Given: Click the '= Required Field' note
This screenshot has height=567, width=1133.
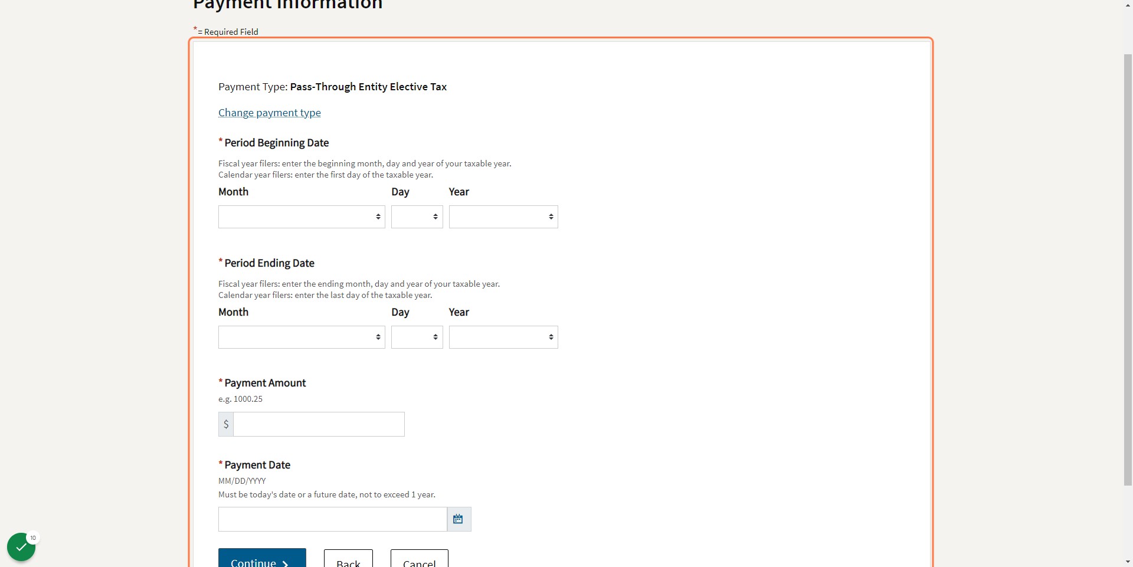Looking at the screenshot, I should [x=228, y=32].
